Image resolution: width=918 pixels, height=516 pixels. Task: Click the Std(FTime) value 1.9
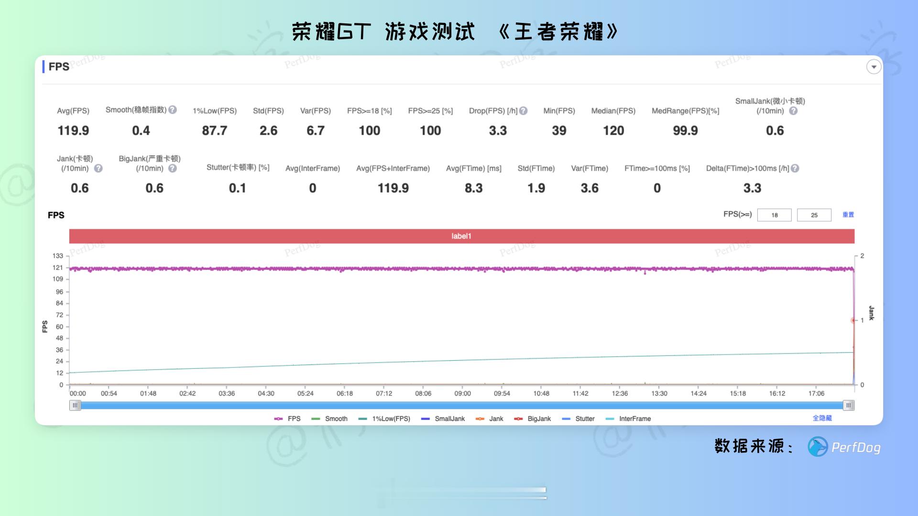tap(536, 188)
